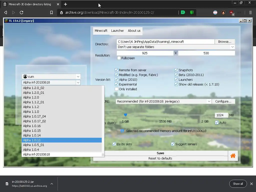Uncheck Experimental versions
This screenshot has width=256, height=192.
[x=116, y=84]
